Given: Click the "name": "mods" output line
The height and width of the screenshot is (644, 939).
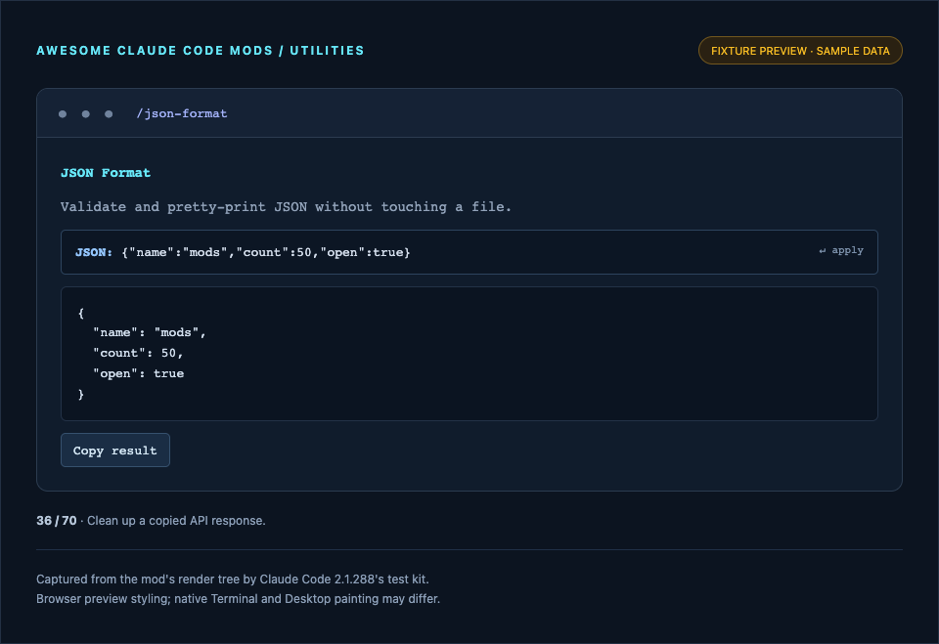Looking at the screenshot, I should (149, 333).
